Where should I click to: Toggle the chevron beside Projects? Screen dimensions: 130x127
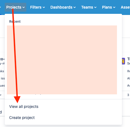click(24, 7)
